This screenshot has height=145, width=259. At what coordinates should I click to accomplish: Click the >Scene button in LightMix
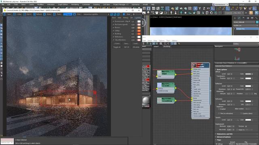[117, 43]
